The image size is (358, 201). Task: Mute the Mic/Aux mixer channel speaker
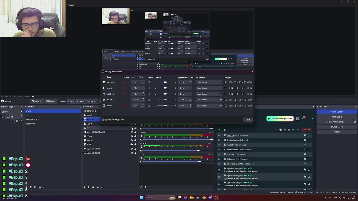141,150
